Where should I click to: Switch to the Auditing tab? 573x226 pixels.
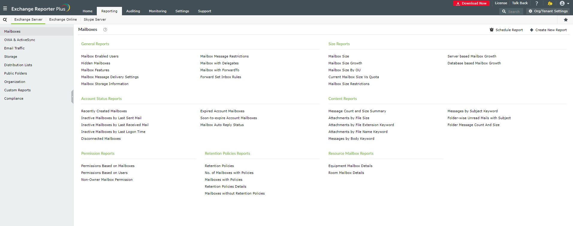tap(133, 11)
